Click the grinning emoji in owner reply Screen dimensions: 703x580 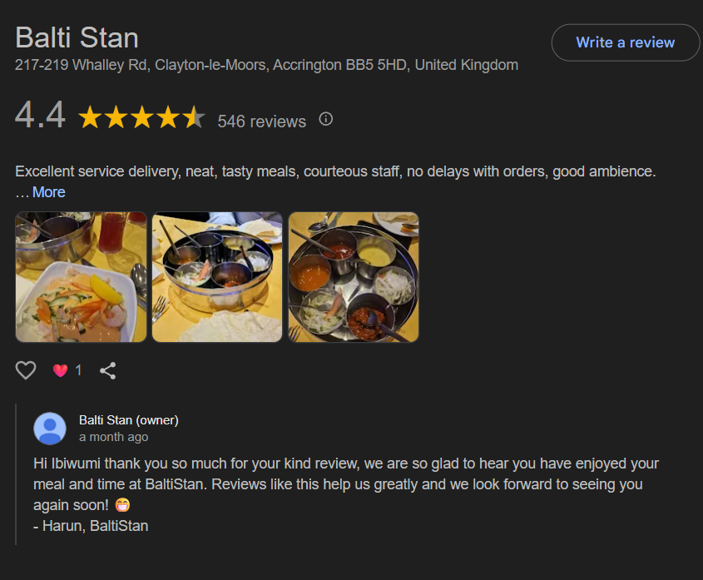tap(123, 504)
